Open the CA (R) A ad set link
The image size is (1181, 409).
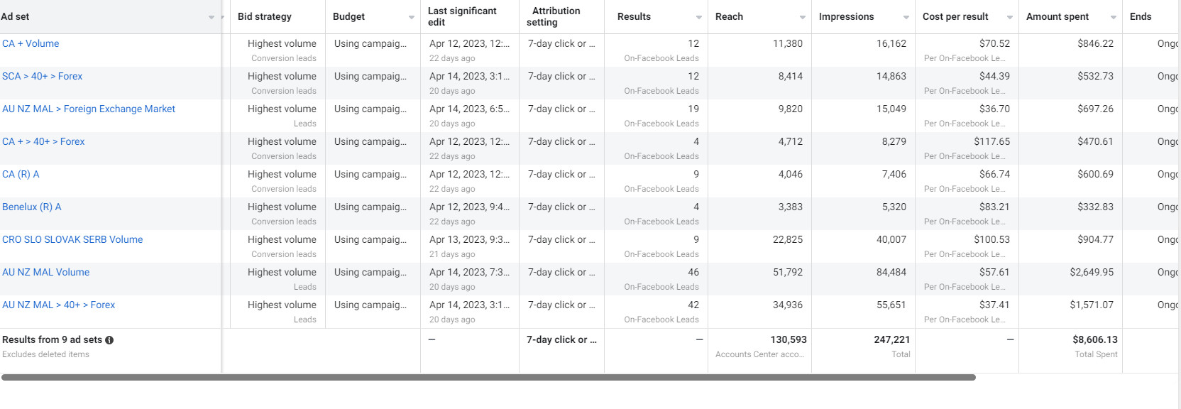click(x=21, y=174)
